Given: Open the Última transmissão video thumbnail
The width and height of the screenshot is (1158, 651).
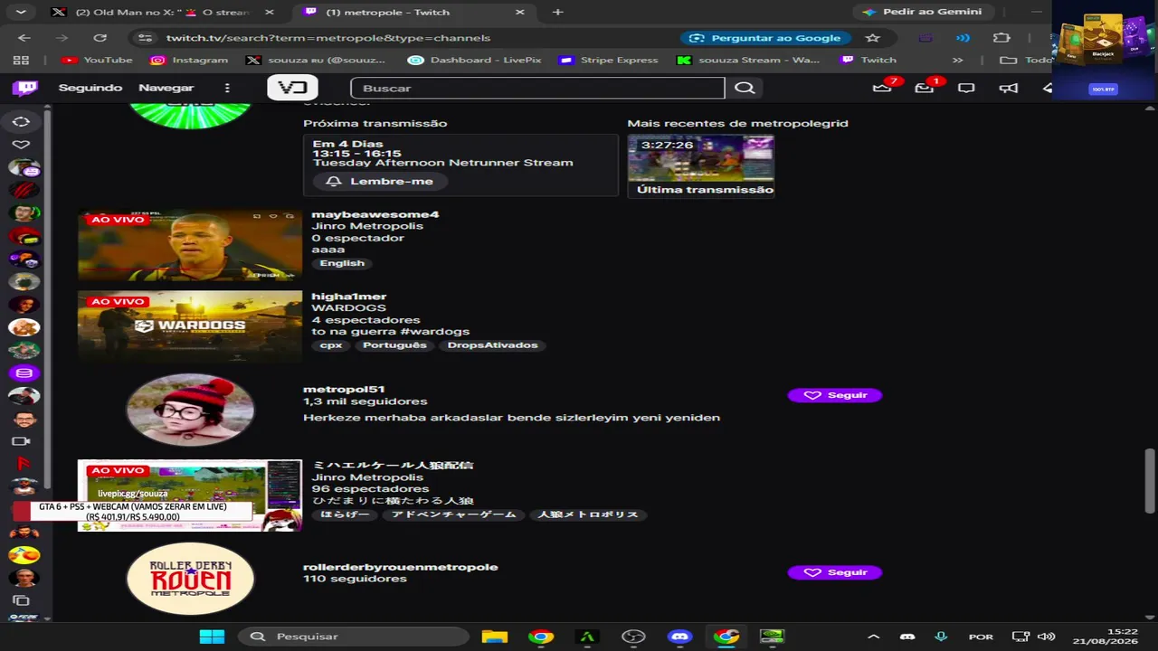Looking at the screenshot, I should click(x=701, y=166).
